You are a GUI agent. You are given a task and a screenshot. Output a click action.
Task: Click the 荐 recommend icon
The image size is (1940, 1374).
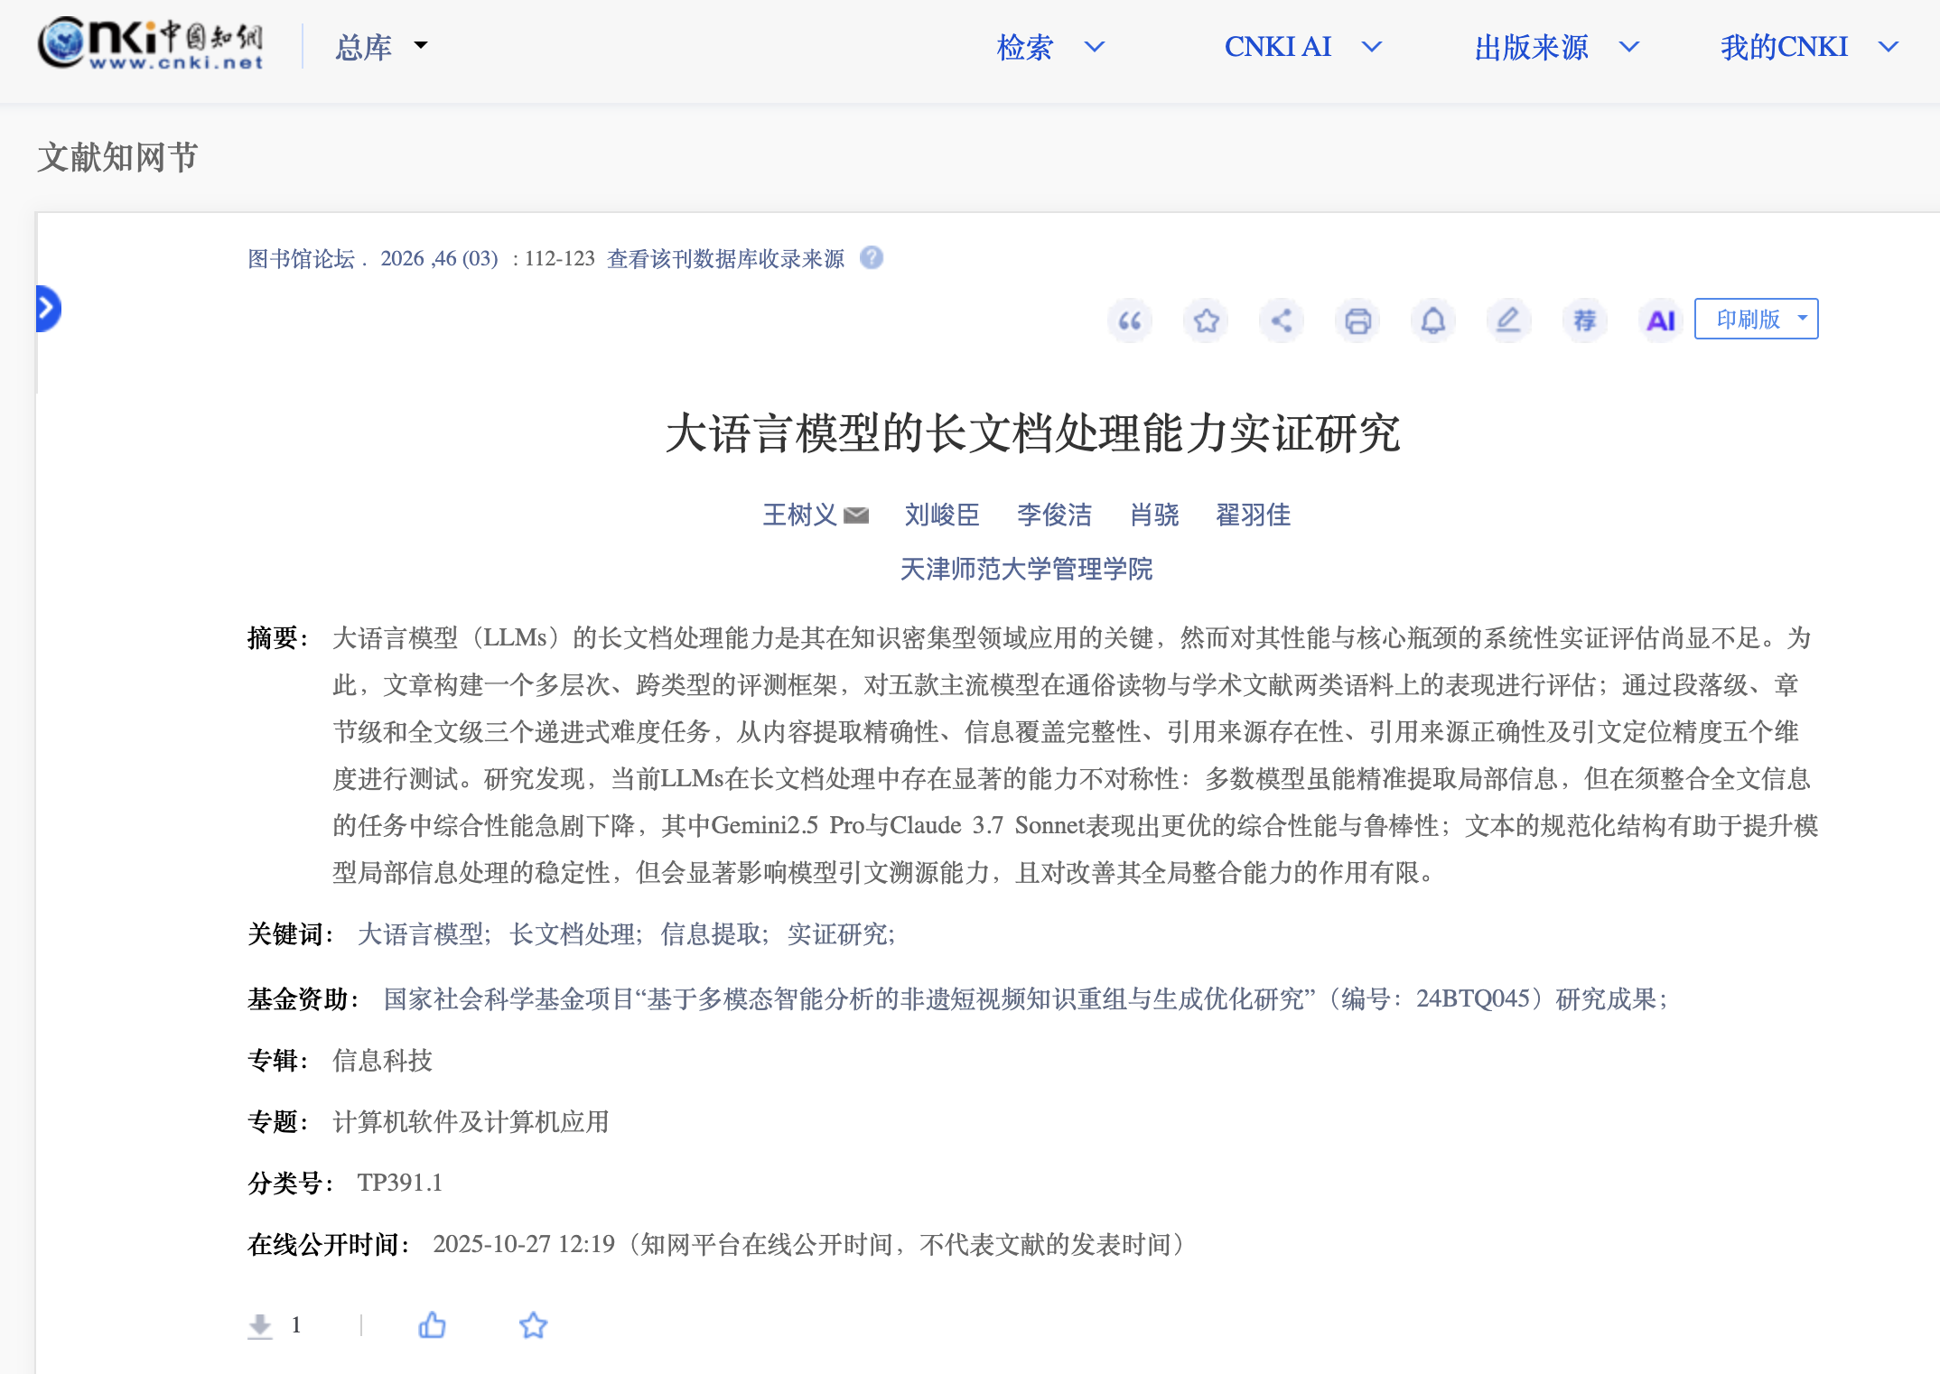1584,320
